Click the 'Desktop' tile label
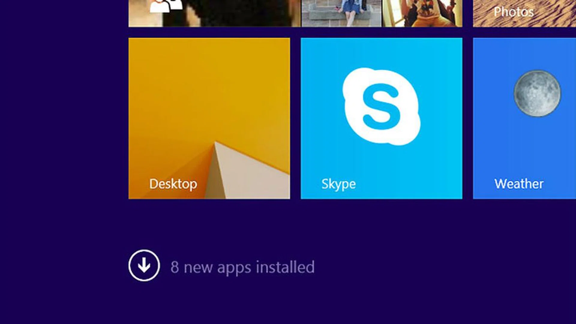The image size is (576, 324). coord(173,184)
